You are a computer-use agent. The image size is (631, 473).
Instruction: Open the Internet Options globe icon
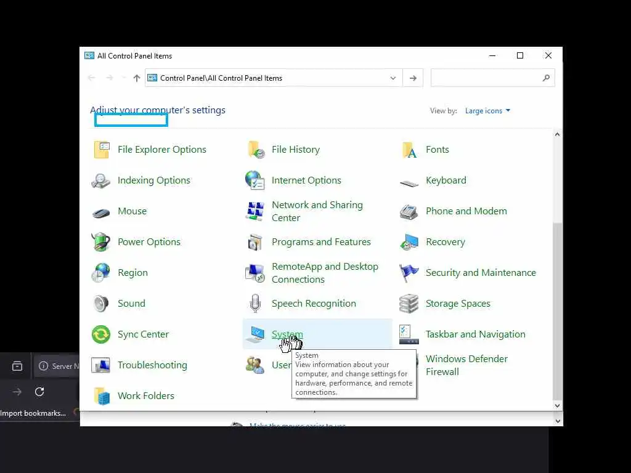click(254, 180)
